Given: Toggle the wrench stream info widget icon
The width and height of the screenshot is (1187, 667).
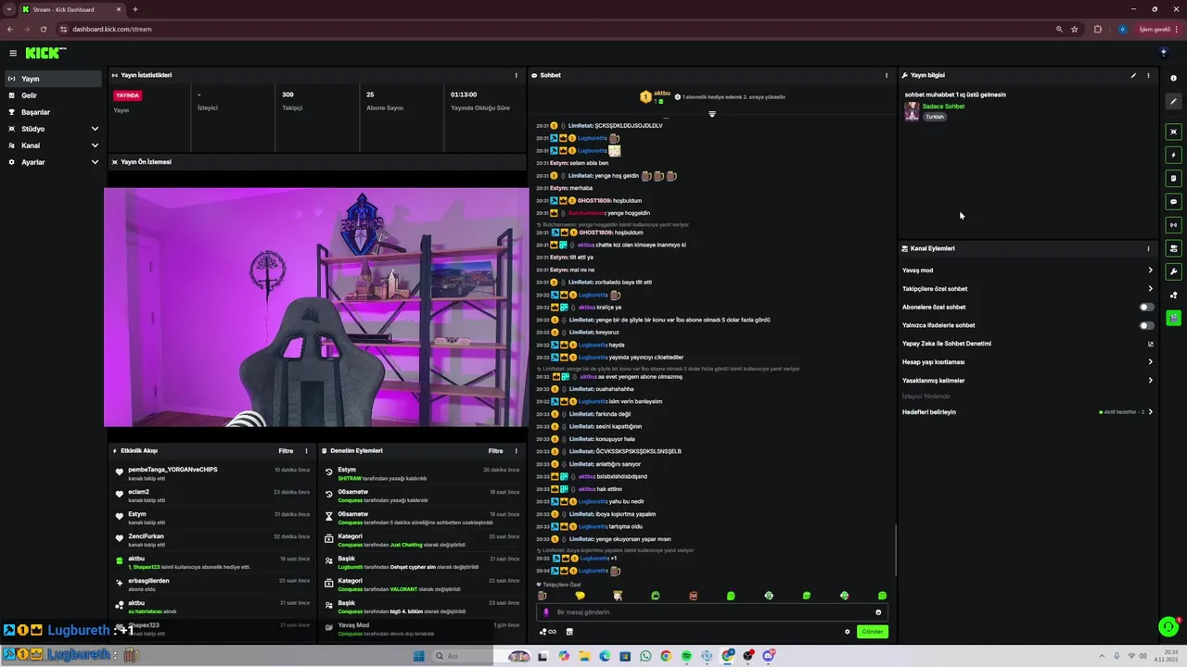Looking at the screenshot, I should coord(1173,271).
